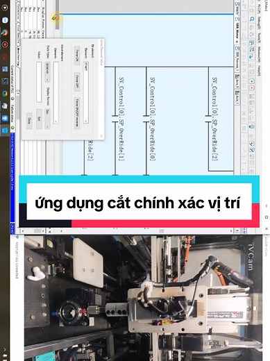Close the SBB_Motor tab with its X
This screenshot has width=270, height=361.
pos(237,42)
